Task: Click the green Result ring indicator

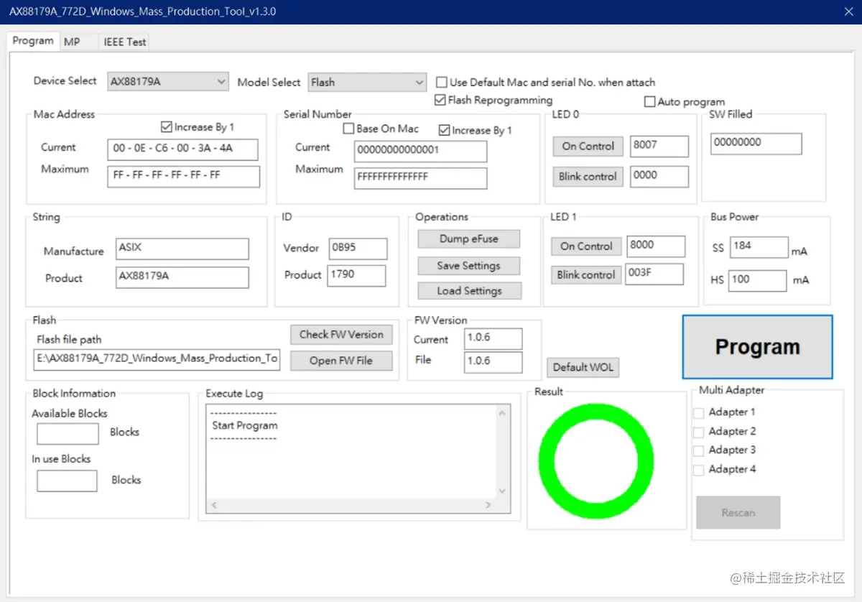Action: coord(595,460)
